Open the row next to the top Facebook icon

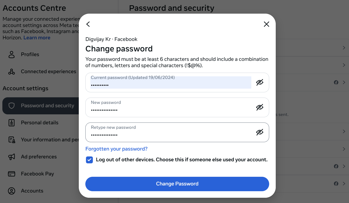344,82
